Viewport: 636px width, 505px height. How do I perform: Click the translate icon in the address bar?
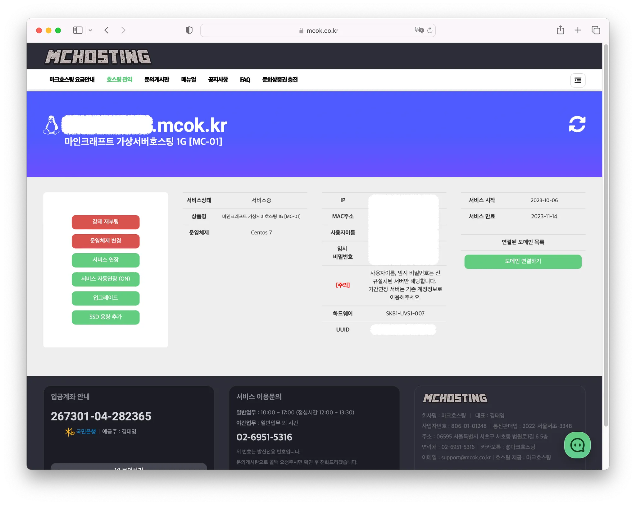tap(419, 30)
